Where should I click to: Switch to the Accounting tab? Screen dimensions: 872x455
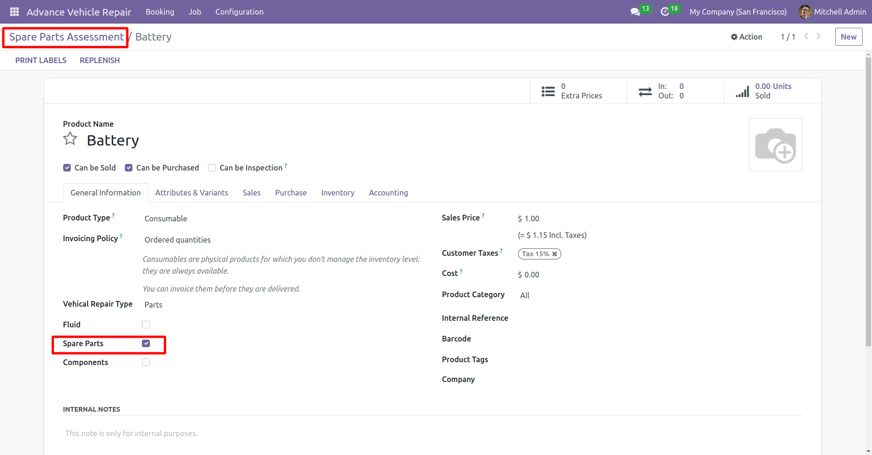388,193
